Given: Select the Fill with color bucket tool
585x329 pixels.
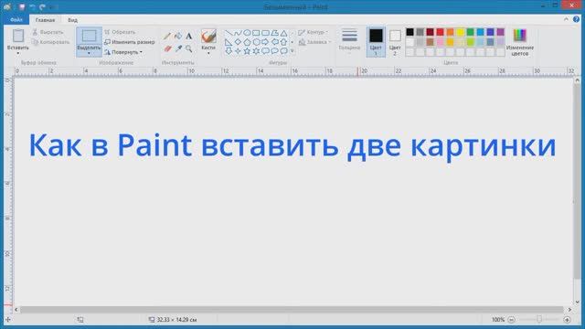Looking at the screenshot, I should pyautogui.click(x=178, y=37).
